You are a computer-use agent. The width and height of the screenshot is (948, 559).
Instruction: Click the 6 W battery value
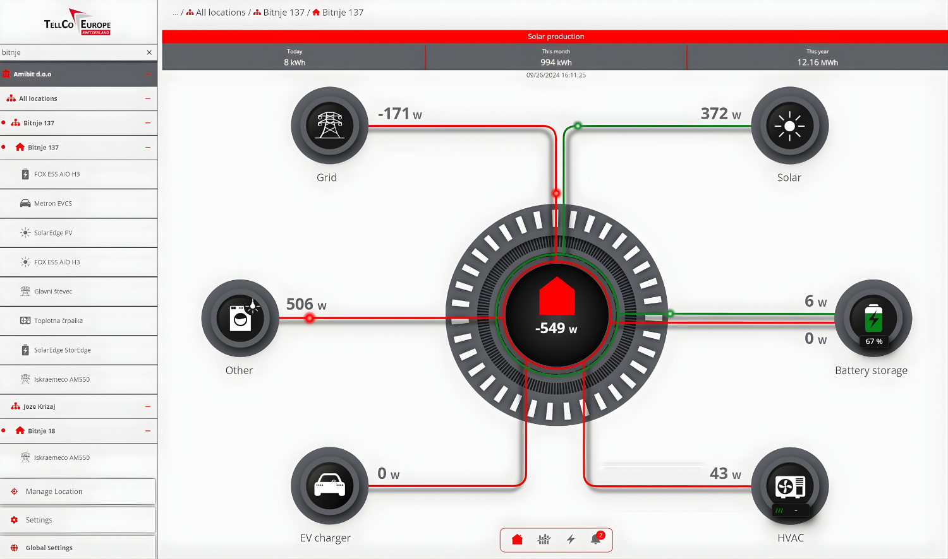point(815,302)
